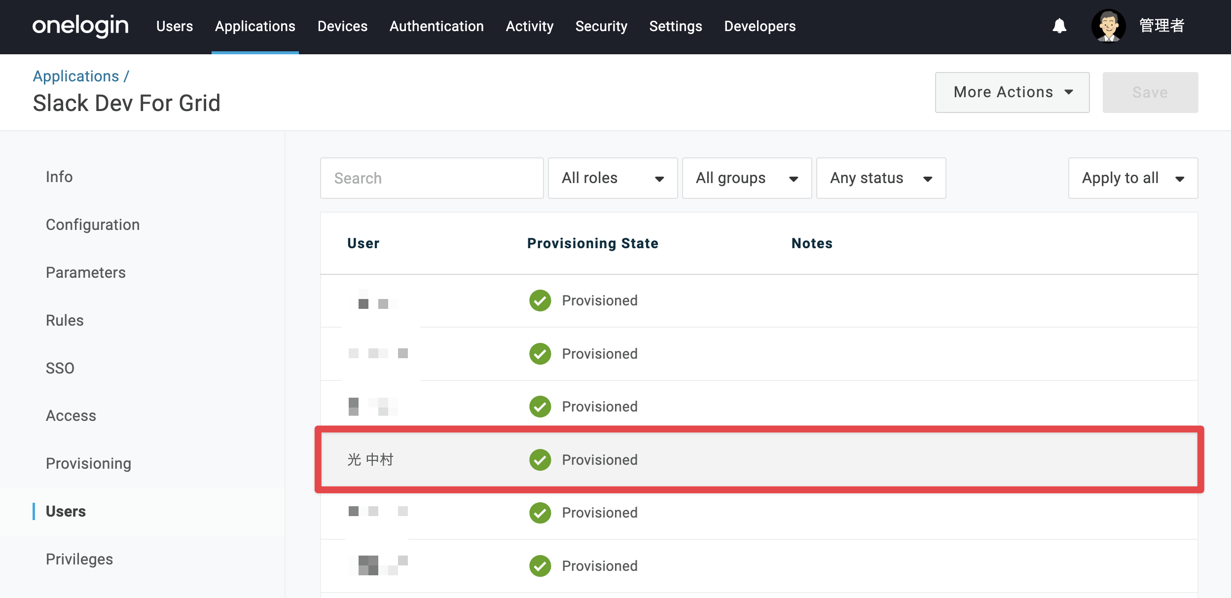
Task: Open the admin profile avatar
Action: point(1108,26)
